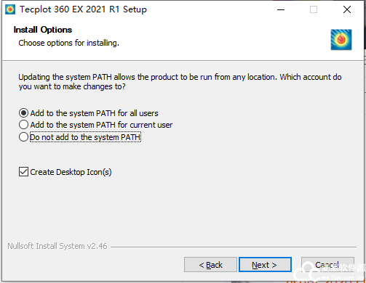Click the 'Create Desktop Icon(s)' label text
This screenshot has height=283, width=366.
(71, 172)
